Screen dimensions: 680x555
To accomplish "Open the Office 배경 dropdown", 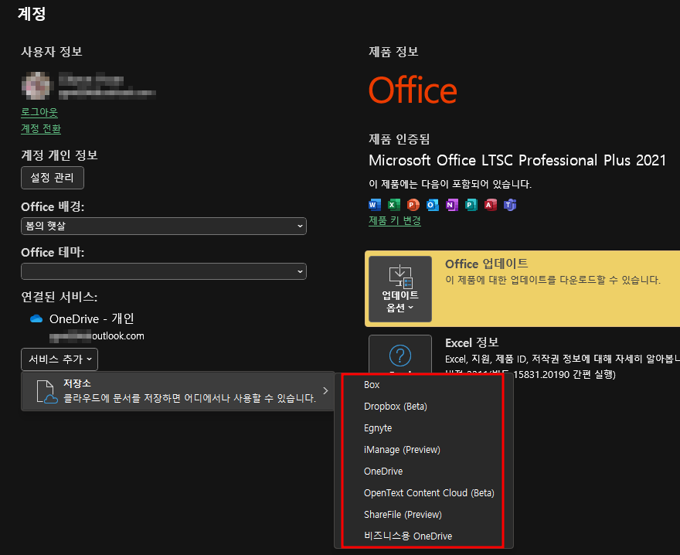I will pyautogui.click(x=164, y=226).
